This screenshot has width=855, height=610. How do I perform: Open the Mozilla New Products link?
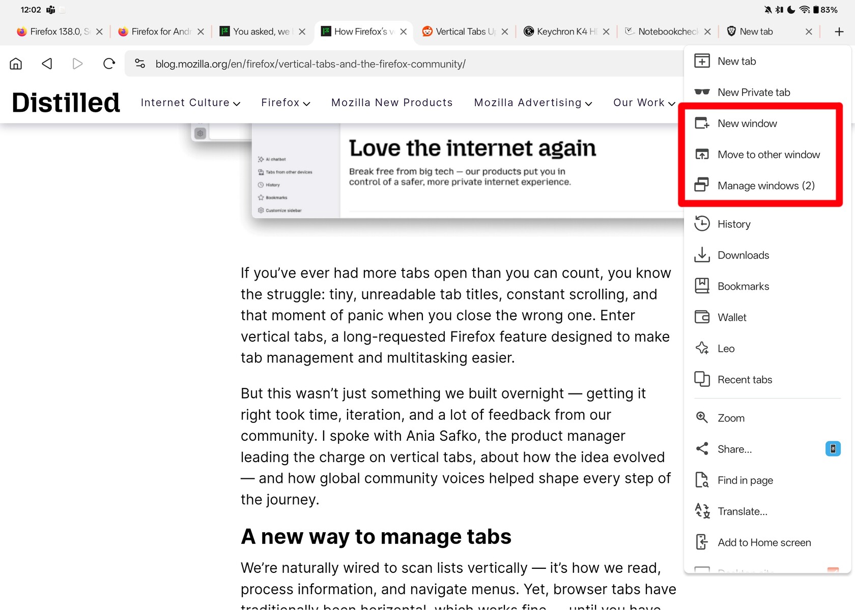392,103
